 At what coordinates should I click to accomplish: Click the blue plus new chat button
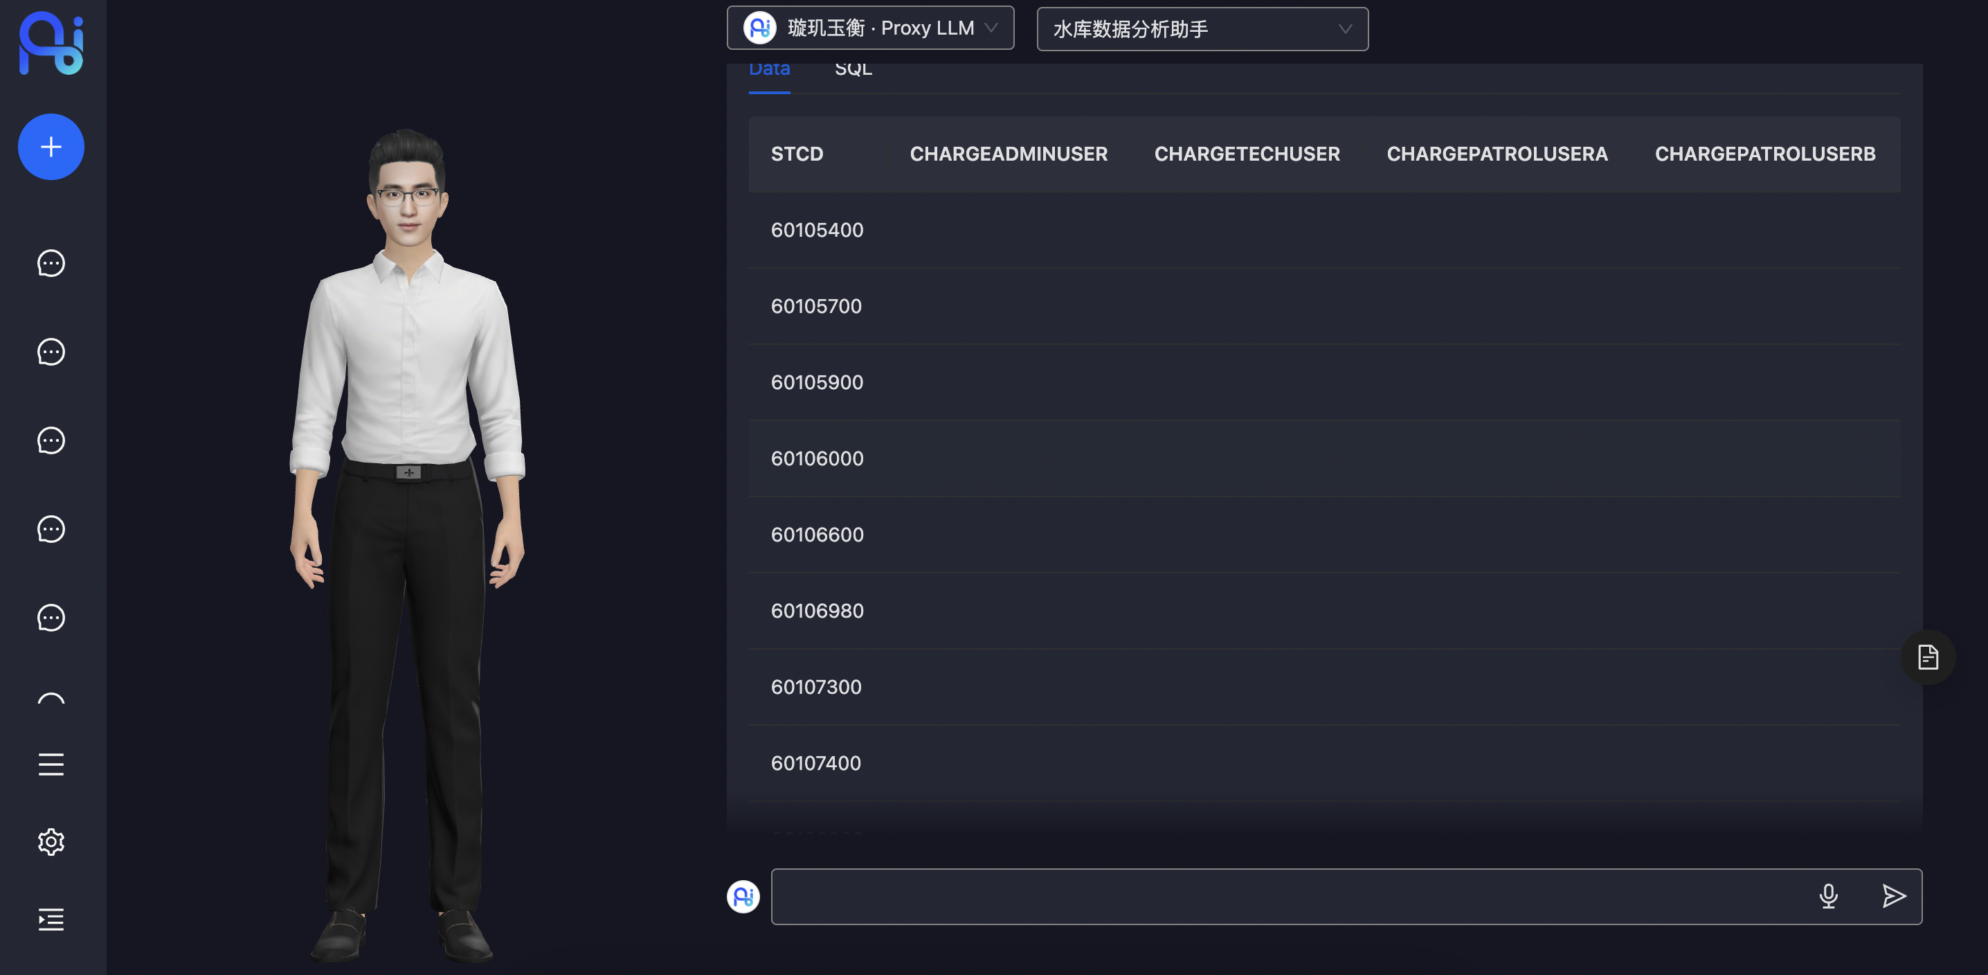point(51,147)
